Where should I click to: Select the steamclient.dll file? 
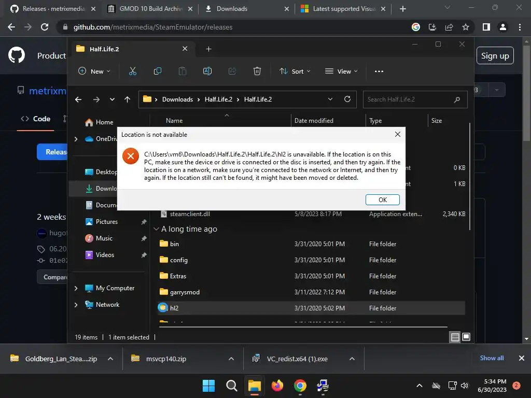tap(312, 214)
